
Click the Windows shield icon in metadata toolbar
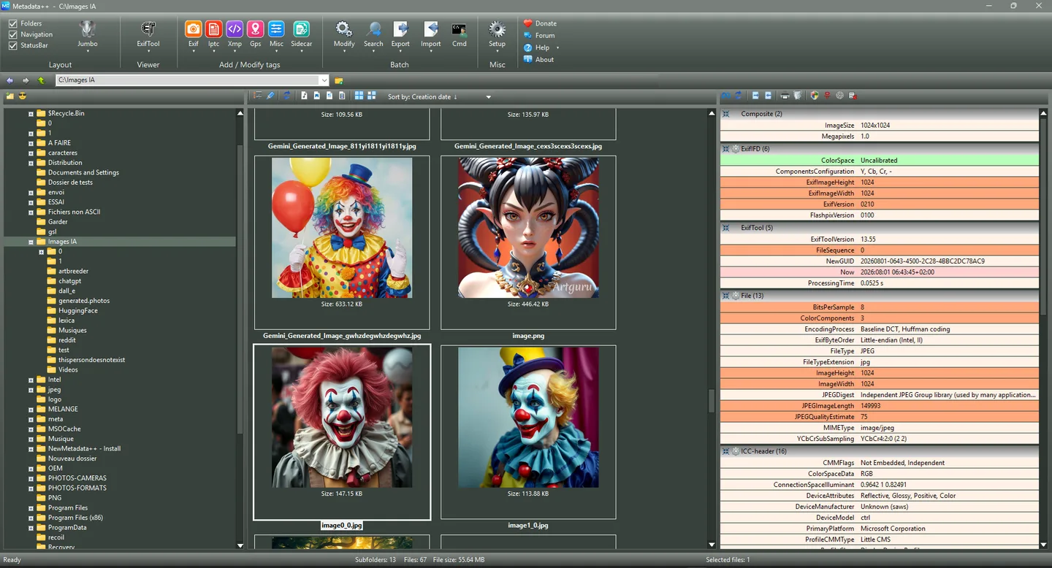815,96
